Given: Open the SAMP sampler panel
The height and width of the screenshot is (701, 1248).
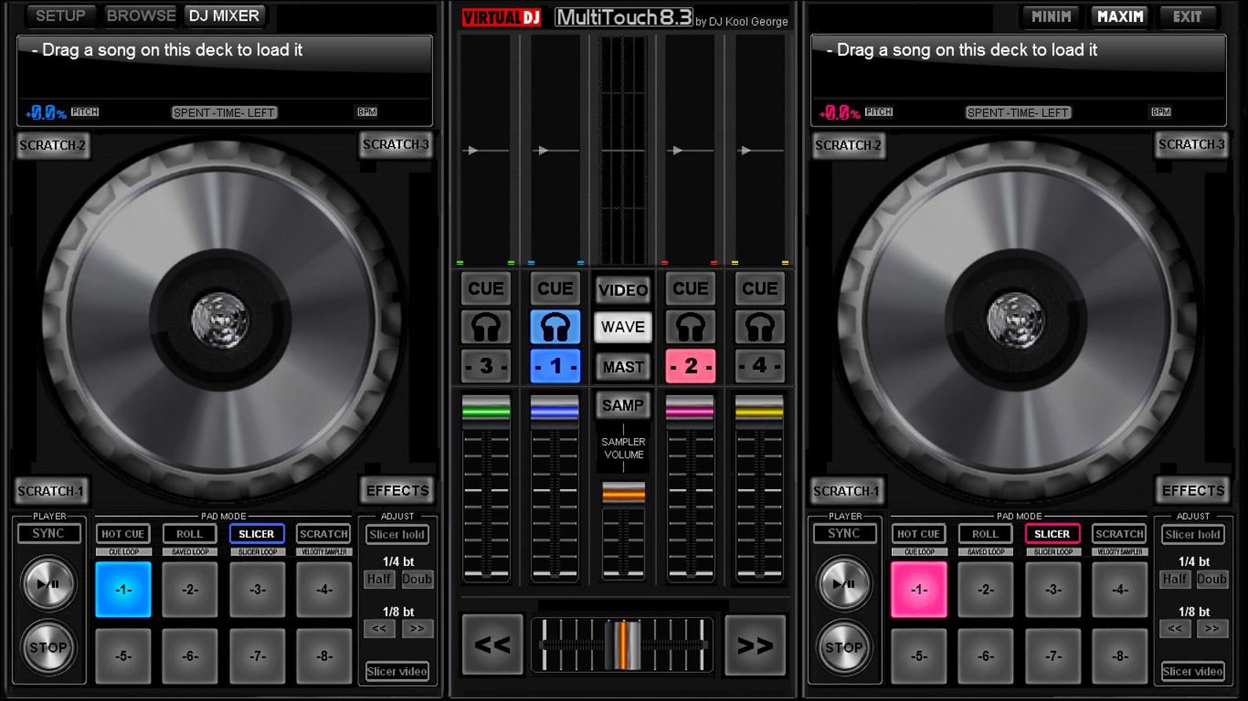Looking at the screenshot, I should (622, 405).
